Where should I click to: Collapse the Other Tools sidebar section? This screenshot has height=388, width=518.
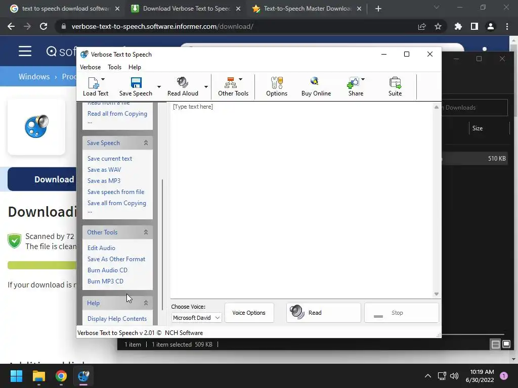(146, 232)
